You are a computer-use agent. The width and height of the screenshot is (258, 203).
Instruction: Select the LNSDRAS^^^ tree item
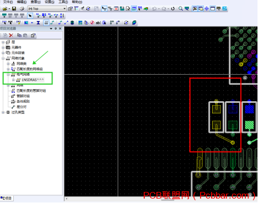33,80
